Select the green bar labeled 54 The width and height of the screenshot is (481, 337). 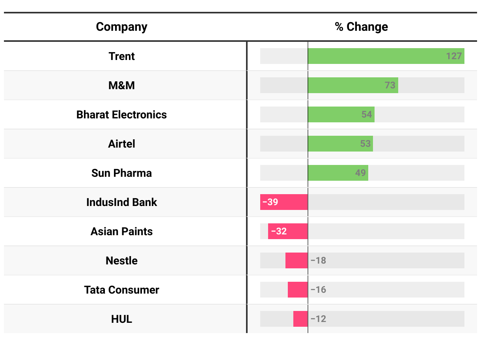pyautogui.click(x=341, y=114)
